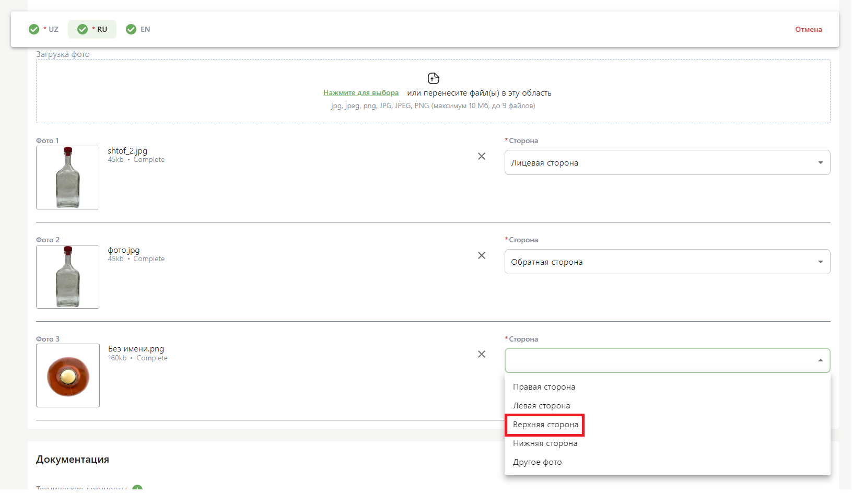This screenshot has width=852, height=493.
Task: Open the Обратная сторона dropdown for Фото 2
Action: 667,262
